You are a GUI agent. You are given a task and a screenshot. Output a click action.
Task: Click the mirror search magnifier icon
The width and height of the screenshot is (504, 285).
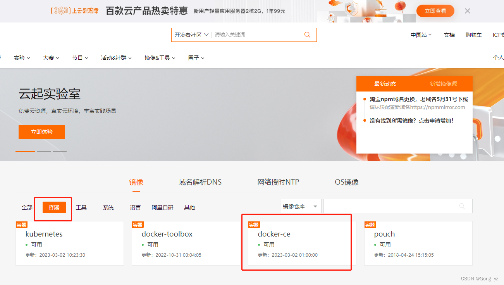[x=462, y=206]
